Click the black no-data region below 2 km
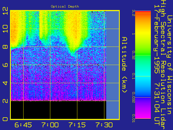The image size is (173, 130). click(x=58, y=110)
